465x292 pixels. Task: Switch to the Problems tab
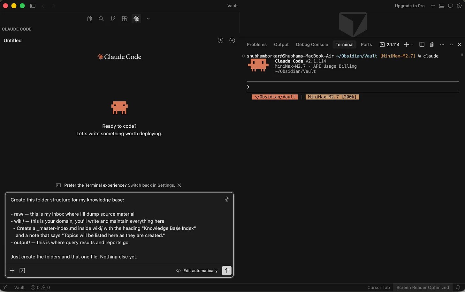click(257, 45)
